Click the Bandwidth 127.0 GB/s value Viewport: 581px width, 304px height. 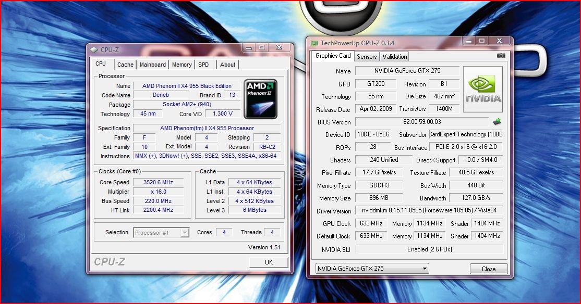476,198
